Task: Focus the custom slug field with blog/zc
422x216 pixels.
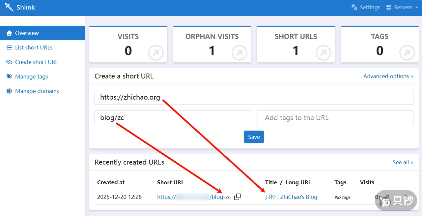Action: coord(173,118)
